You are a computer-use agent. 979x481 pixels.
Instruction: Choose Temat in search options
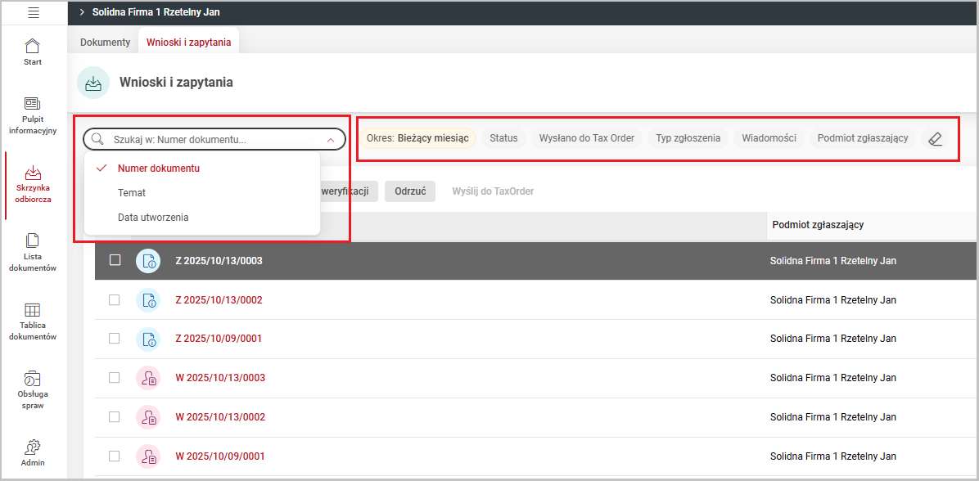pos(132,193)
